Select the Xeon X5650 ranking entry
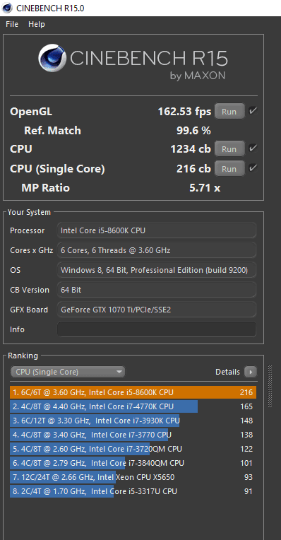Image resolution: width=281 pixels, height=540 pixels. (x=133, y=477)
